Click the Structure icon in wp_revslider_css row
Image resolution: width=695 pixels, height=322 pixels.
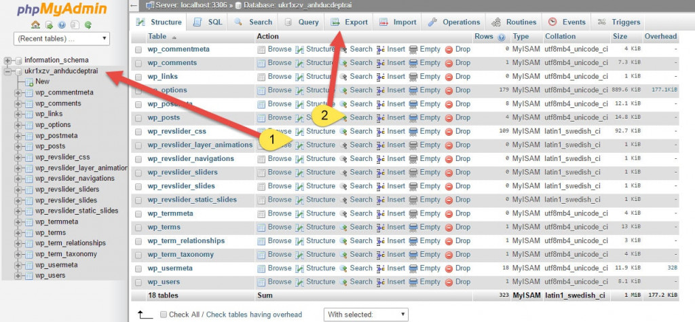[300, 132]
